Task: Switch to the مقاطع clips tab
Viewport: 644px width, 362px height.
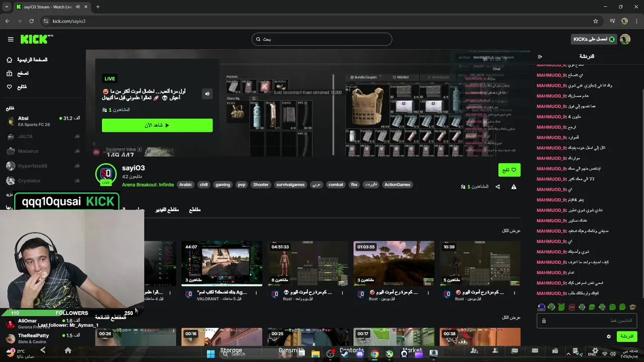Action: [x=195, y=210]
